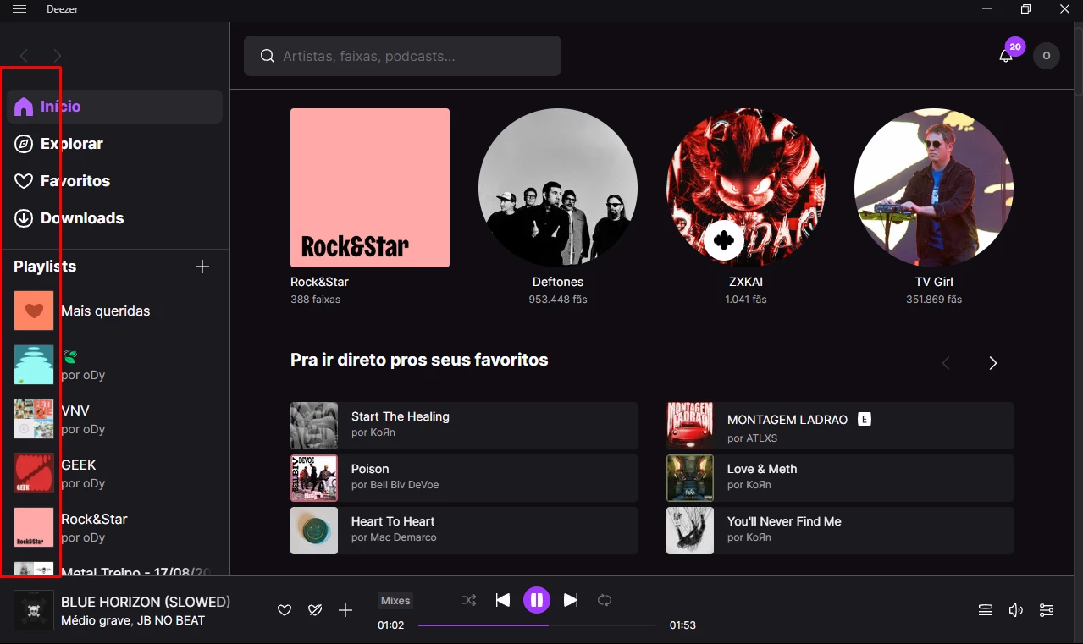This screenshot has width=1083, height=644.
Task: Open the leaf emoji playlist by oDy
Action: pyautogui.click(x=114, y=366)
